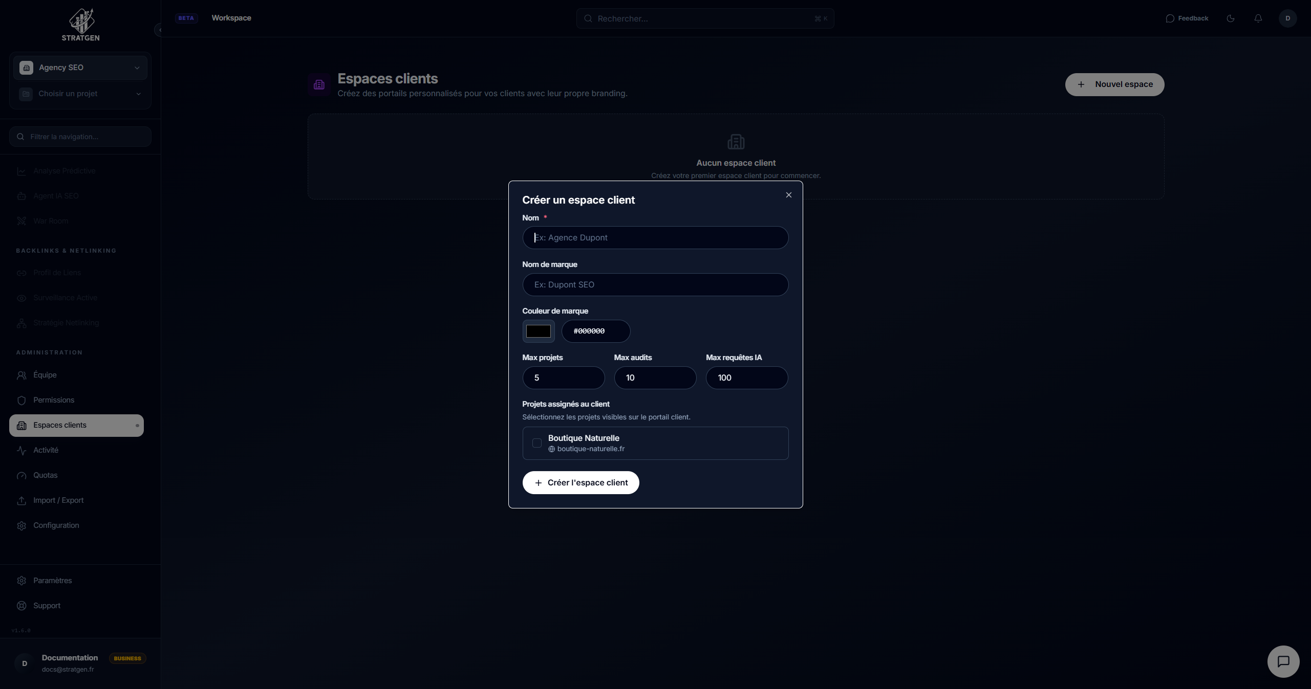Expand the Agency SEO workspace dropdown
This screenshot has height=689, width=1311.
click(x=80, y=68)
